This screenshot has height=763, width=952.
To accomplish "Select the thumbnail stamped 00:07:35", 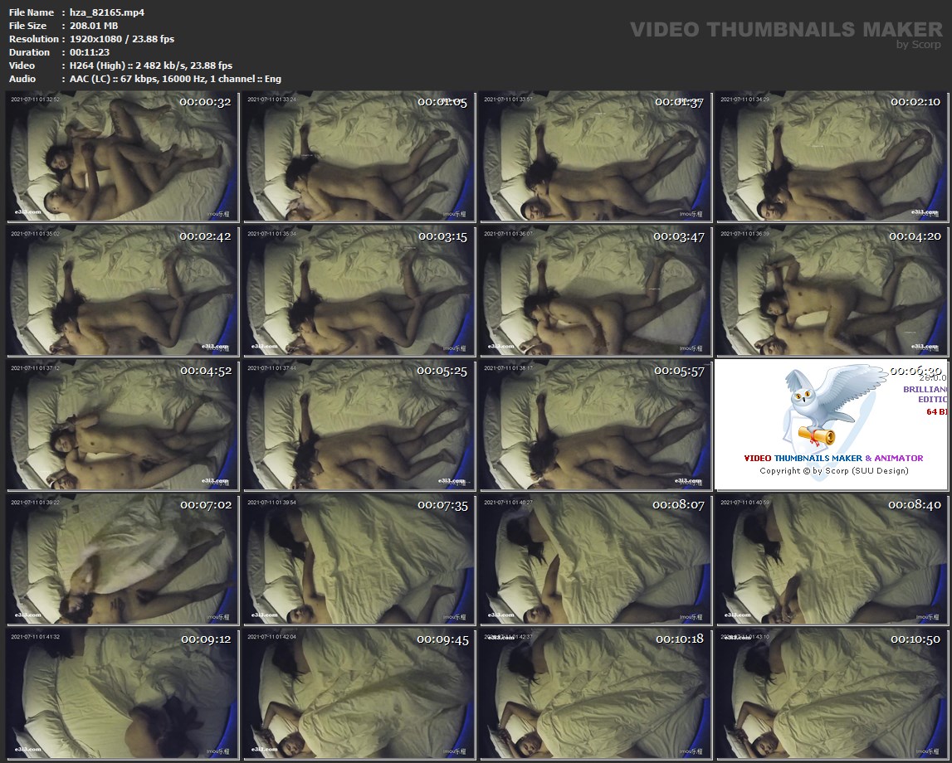I will point(359,559).
